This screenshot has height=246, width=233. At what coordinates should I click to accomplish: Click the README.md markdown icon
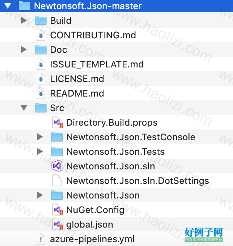[41, 93]
